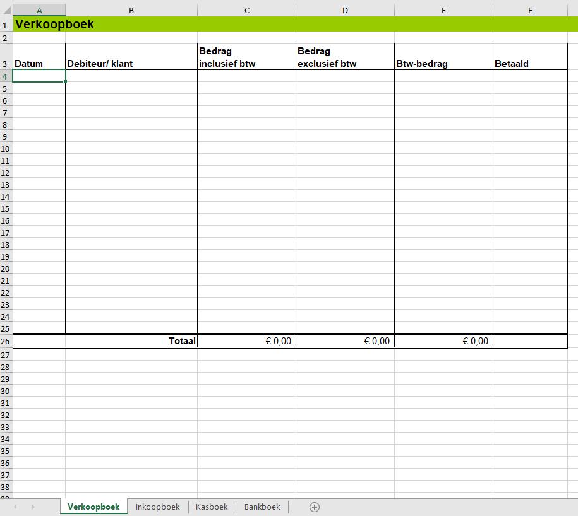Click the Datum header cell
The width and height of the screenshot is (578, 516).
pyautogui.click(x=39, y=56)
